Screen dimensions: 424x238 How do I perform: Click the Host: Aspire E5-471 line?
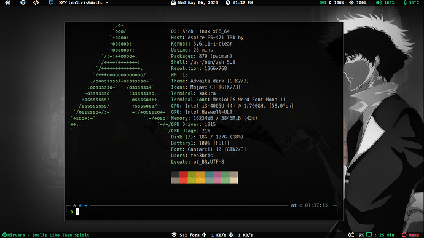pos(207,38)
